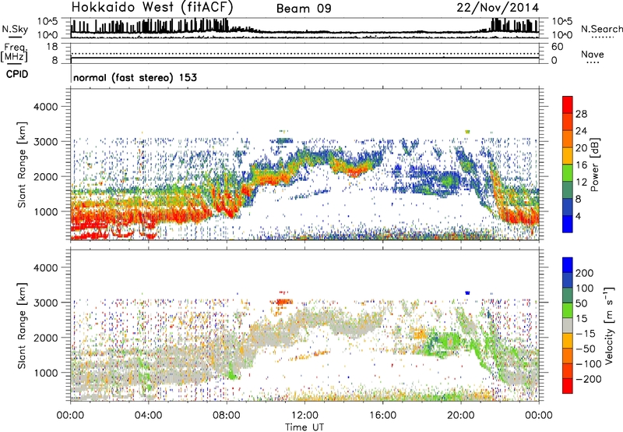
Task: Click the '100' label on Velocity colorbar
Action: click(x=585, y=289)
